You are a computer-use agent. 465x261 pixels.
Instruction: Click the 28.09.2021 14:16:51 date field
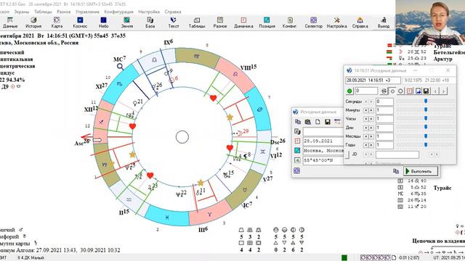point(373,80)
